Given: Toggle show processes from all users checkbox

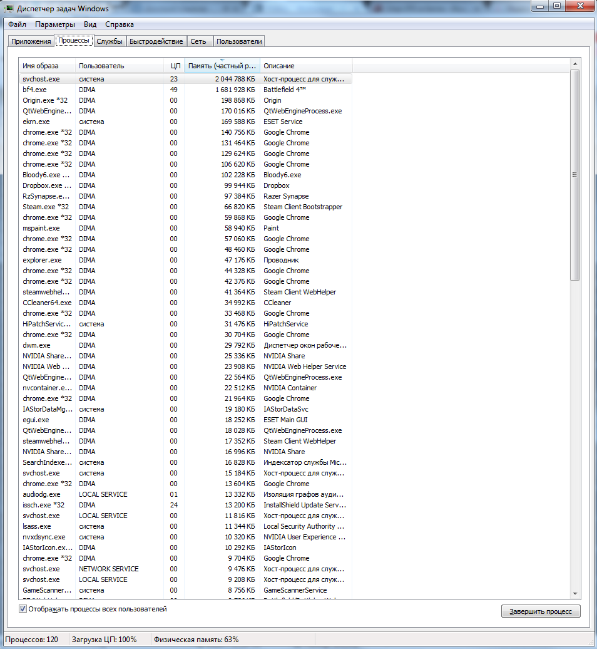Looking at the screenshot, I should point(23,609).
